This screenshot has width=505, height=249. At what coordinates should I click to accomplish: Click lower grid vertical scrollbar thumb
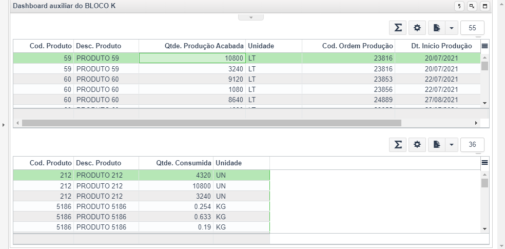[484, 183]
